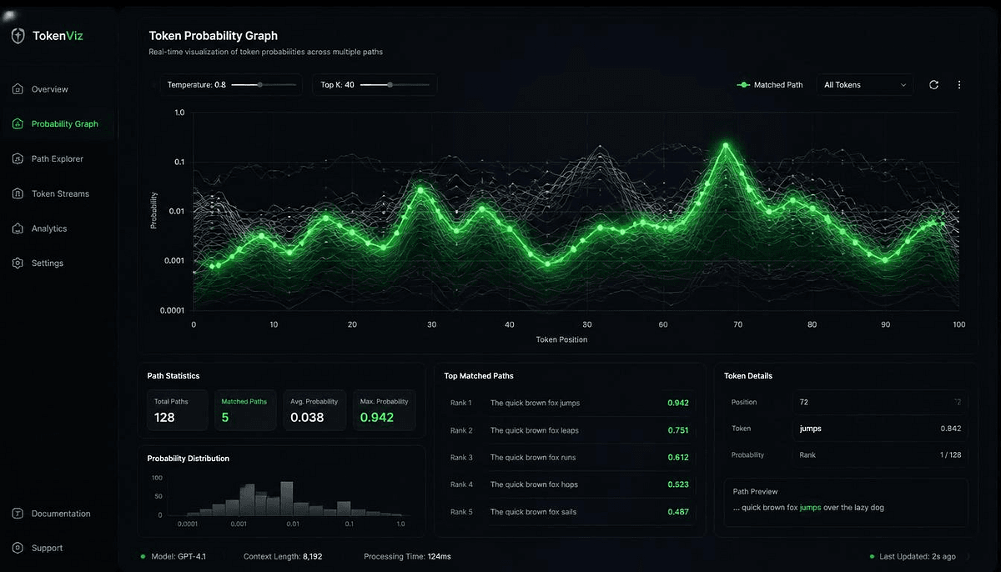
Task: Click the TokenViz shield logo icon
Action: pos(18,36)
